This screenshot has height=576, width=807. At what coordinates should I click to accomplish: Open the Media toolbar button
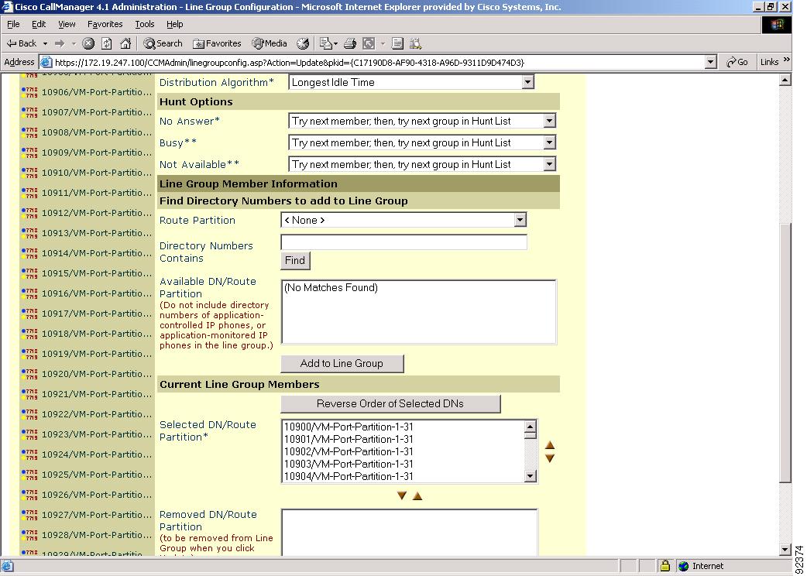[x=270, y=43]
